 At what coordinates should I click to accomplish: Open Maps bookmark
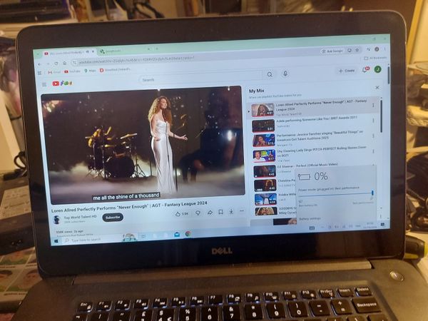90,71
